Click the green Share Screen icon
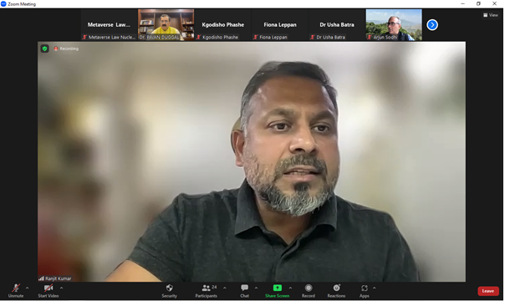The image size is (505, 301). coord(278,288)
